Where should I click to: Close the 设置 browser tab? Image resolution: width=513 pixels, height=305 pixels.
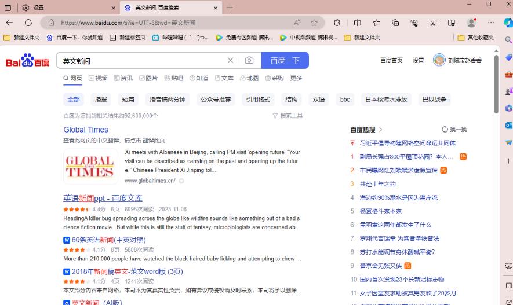pyautogui.click(x=113, y=8)
